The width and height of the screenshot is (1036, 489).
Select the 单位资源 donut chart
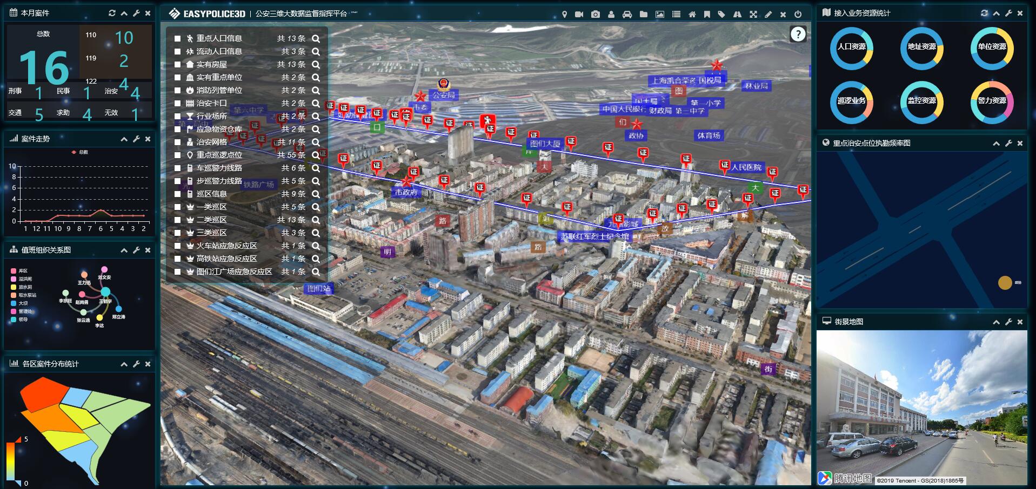coord(992,49)
